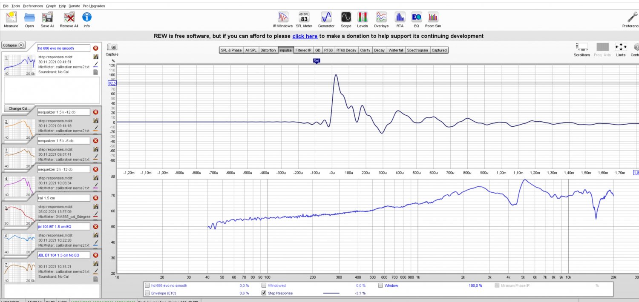Start a new measurement with Measure
This screenshot has width=639, height=302.
tap(11, 20)
